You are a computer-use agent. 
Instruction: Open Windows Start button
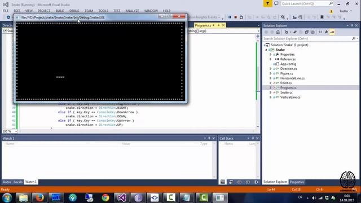[x=7, y=198]
